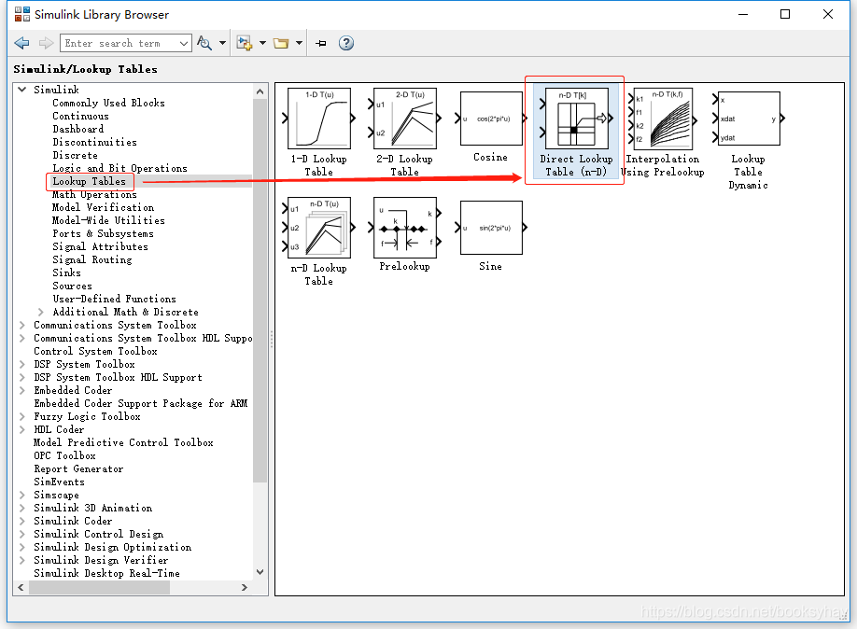Select Model Predictive Control Toolbox entry
The width and height of the screenshot is (857, 629).
coord(123,442)
